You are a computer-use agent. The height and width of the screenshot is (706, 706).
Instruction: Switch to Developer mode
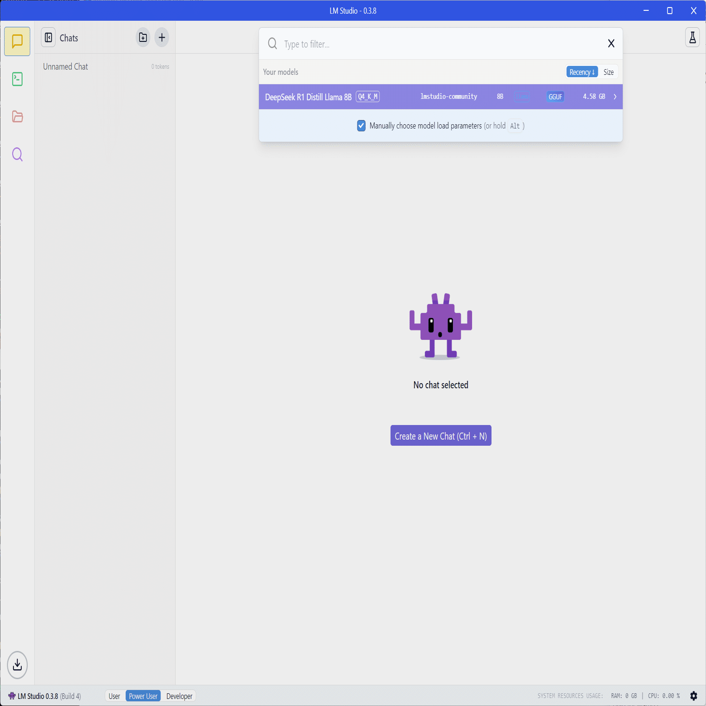179,696
